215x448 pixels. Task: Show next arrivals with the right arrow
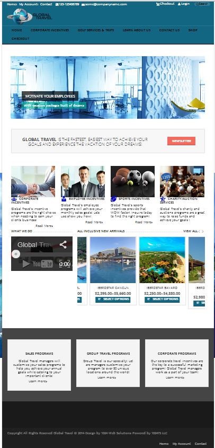203,231
